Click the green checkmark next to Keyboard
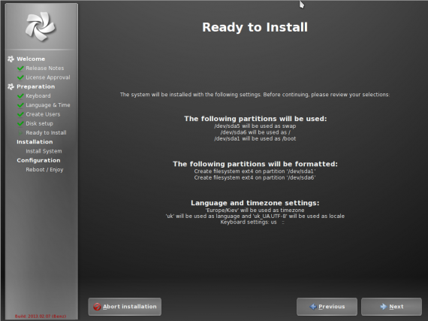 coord(20,96)
